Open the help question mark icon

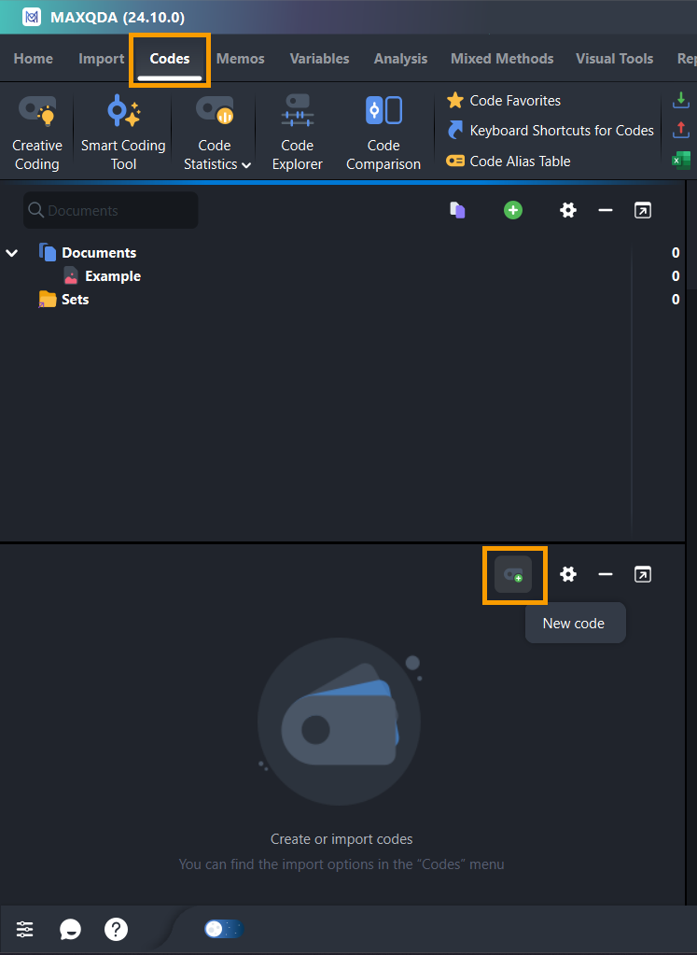tap(116, 929)
